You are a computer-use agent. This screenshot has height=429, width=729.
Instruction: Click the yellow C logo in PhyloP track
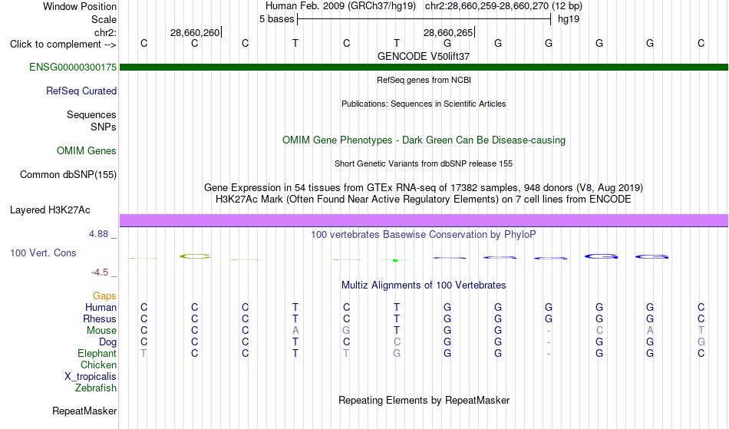[x=195, y=256]
